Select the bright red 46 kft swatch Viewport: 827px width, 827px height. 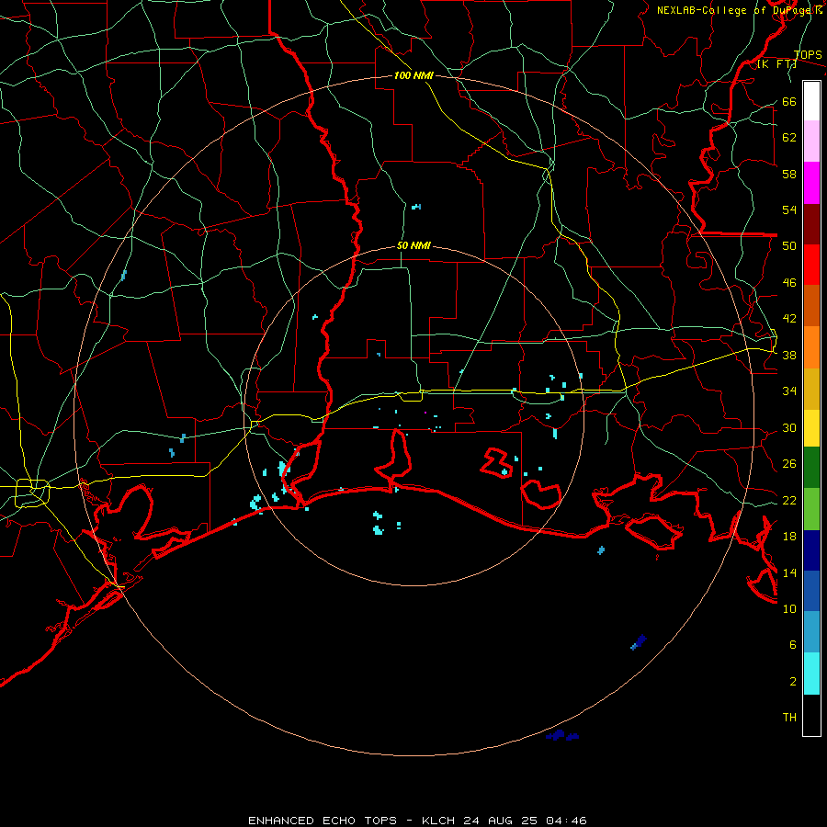[811, 265]
